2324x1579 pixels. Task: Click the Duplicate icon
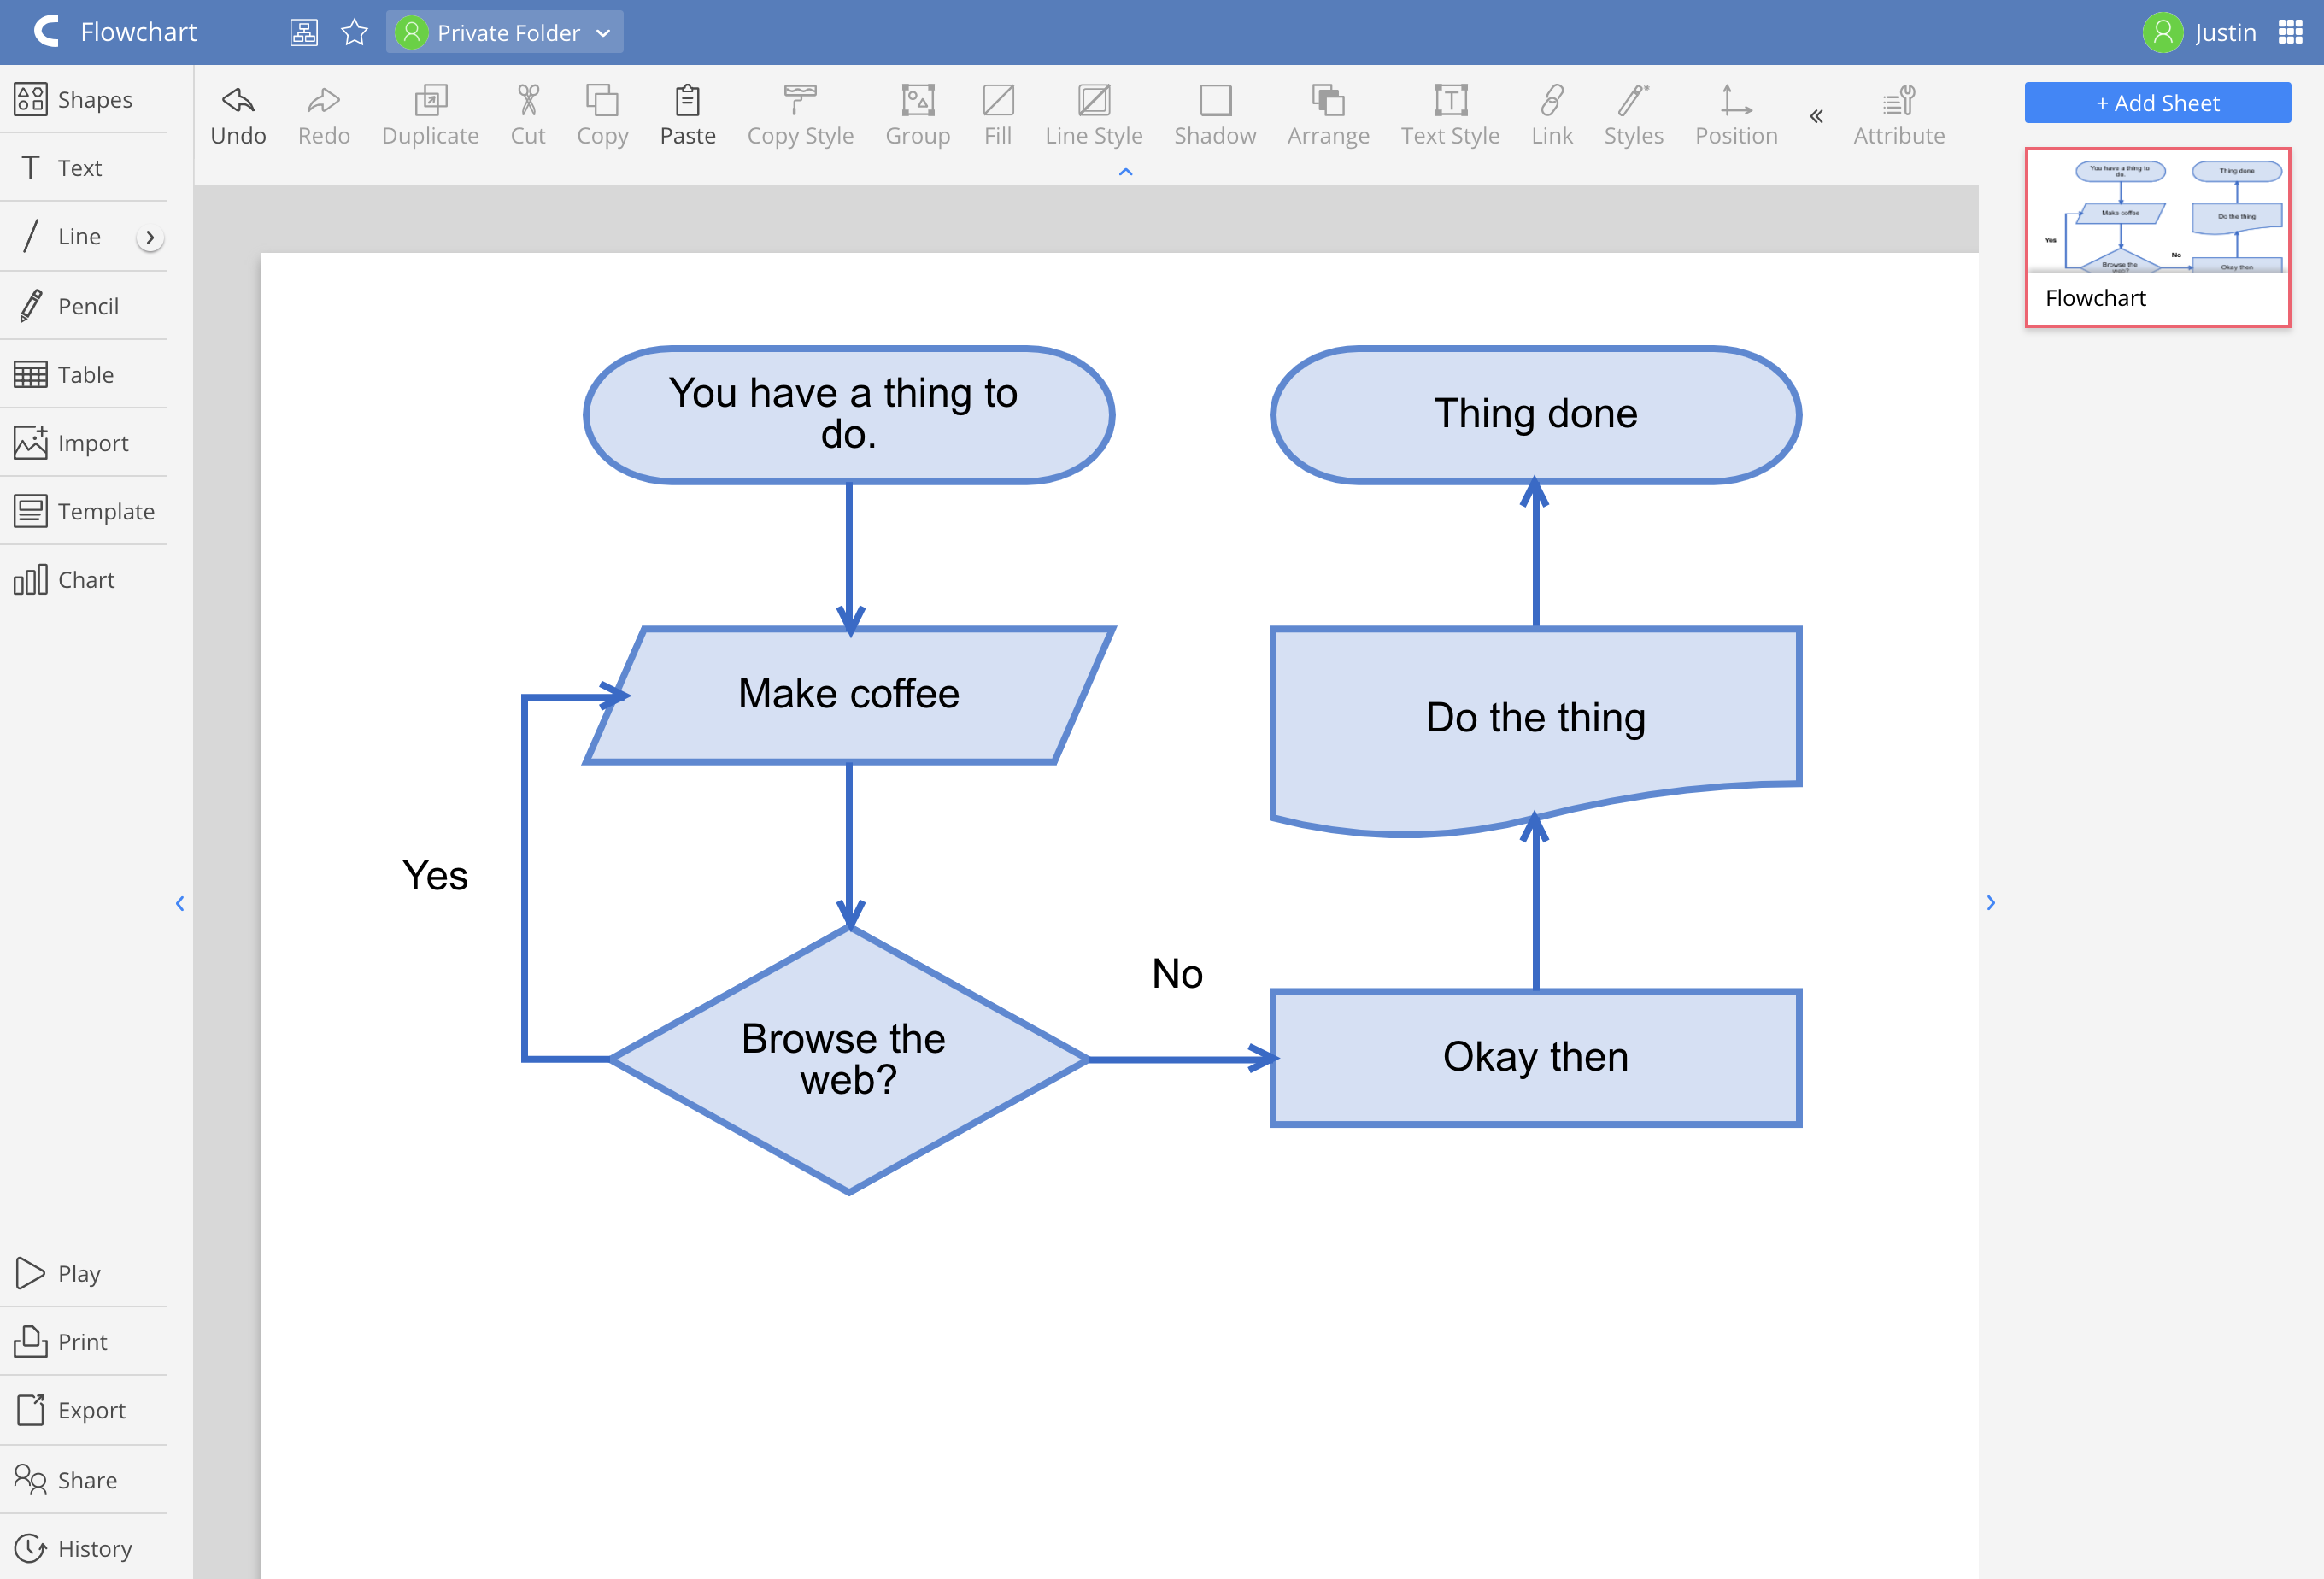[431, 101]
